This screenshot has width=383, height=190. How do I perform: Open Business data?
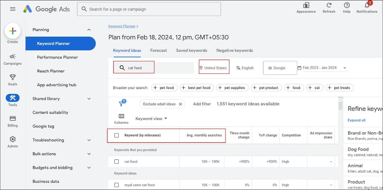tap(46, 181)
